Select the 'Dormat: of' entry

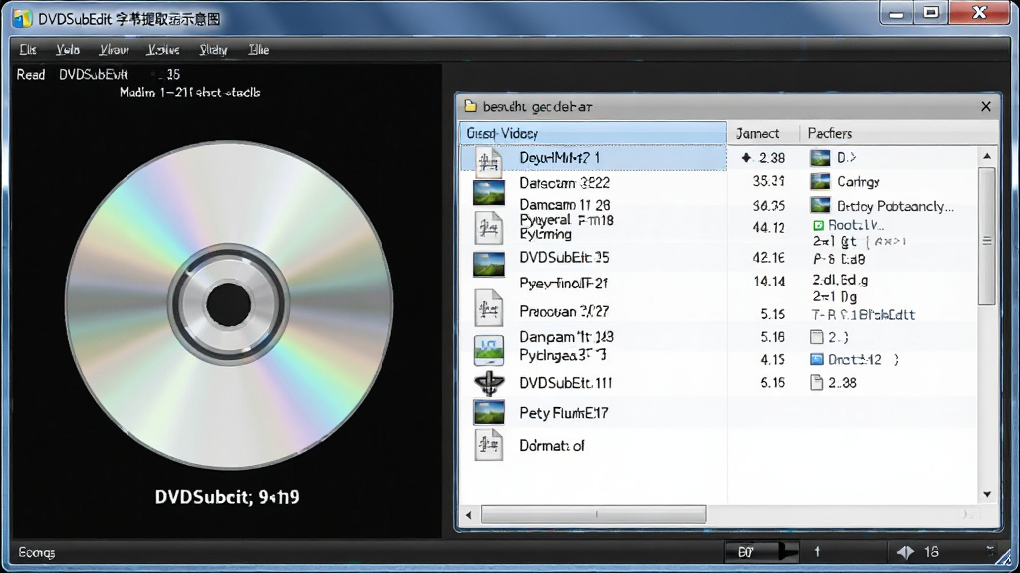click(552, 445)
